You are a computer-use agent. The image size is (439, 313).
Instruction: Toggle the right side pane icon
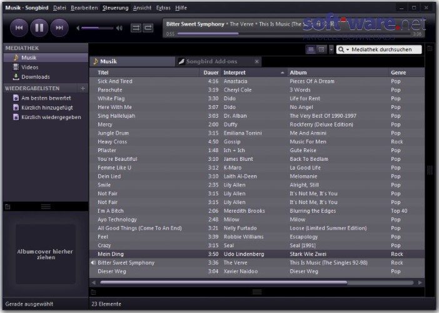430,49
